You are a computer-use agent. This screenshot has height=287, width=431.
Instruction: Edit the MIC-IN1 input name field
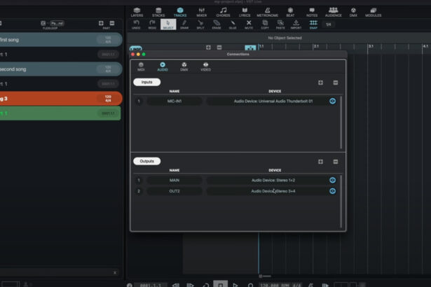175,101
